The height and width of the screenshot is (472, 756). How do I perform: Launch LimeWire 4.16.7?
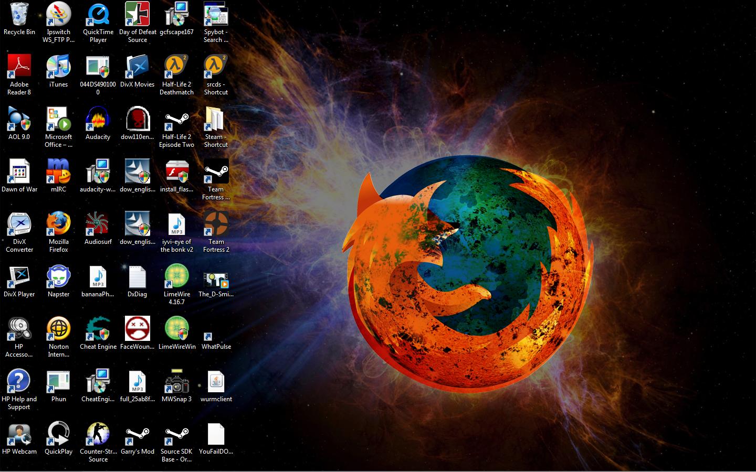[x=176, y=278]
